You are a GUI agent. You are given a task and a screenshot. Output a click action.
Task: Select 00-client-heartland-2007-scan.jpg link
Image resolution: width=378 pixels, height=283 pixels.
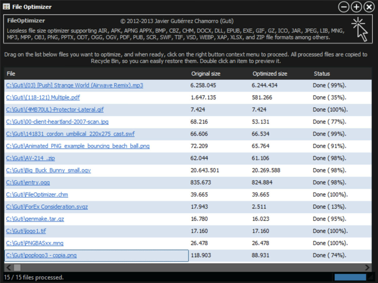(x=57, y=122)
